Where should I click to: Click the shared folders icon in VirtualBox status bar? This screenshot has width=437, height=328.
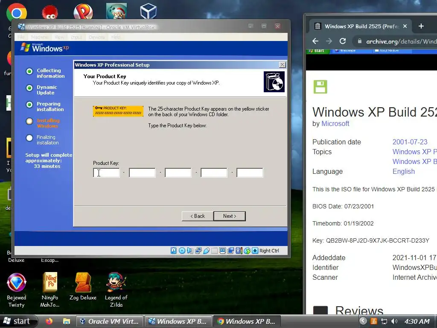pyautogui.click(x=214, y=250)
